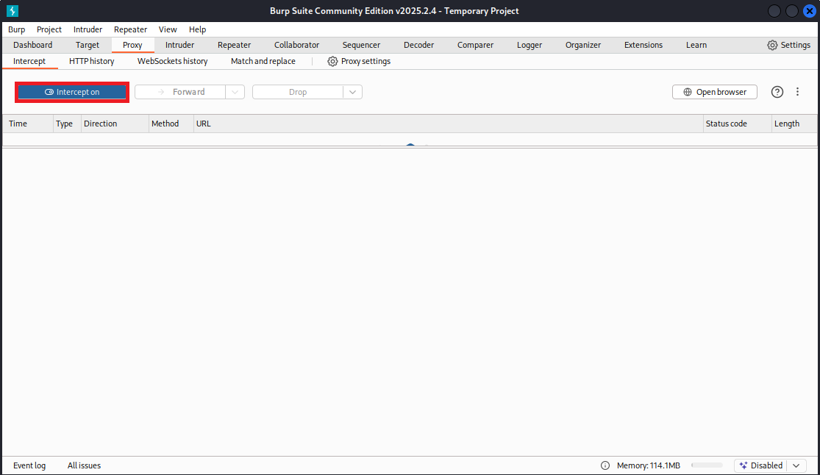Switch to HTTP history subtab
This screenshot has width=820, height=475.
coord(91,61)
